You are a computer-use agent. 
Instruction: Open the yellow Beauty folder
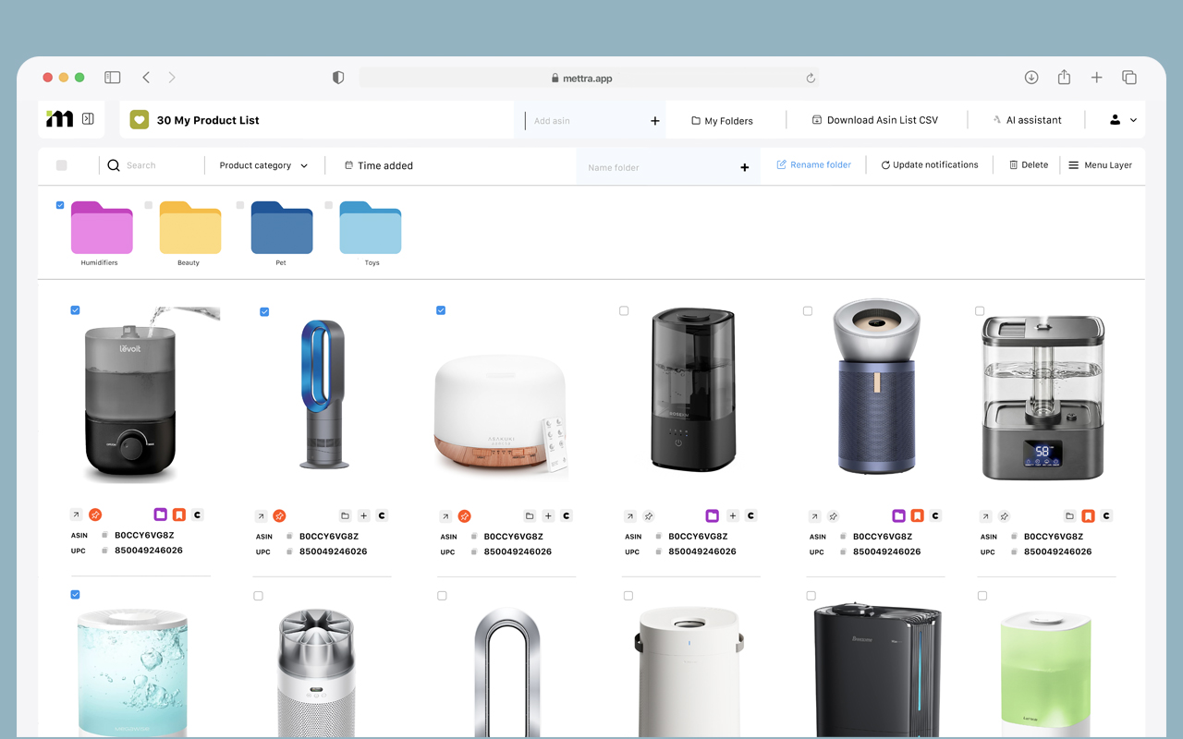190,227
